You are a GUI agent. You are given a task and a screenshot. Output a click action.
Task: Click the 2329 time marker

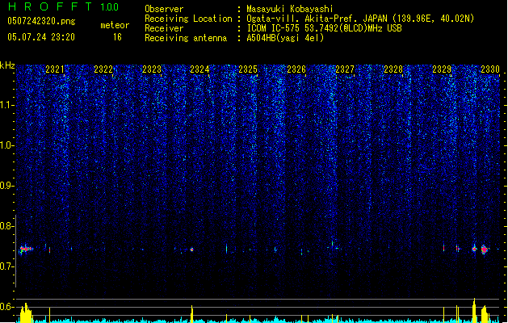coord(442,69)
